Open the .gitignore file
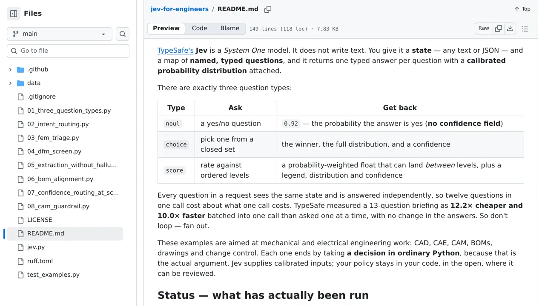Viewport: 545px width, 306px height. (x=41, y=97)
